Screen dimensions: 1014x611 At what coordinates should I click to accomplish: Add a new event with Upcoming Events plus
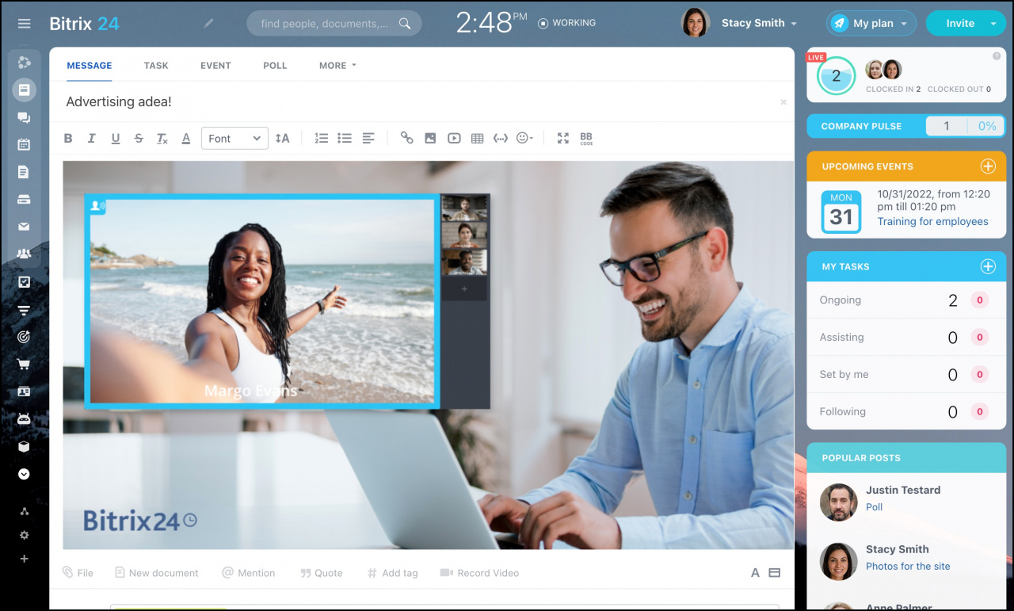988,166
